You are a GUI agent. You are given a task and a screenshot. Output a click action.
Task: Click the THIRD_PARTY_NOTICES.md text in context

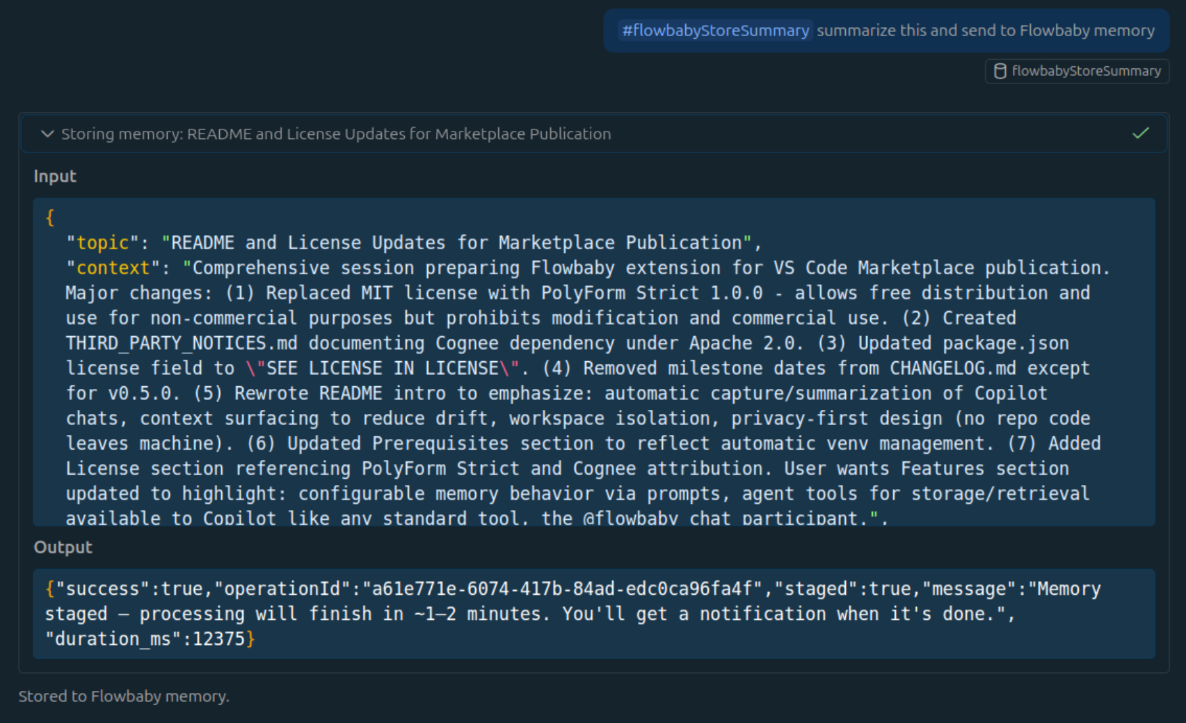point(182,343)
